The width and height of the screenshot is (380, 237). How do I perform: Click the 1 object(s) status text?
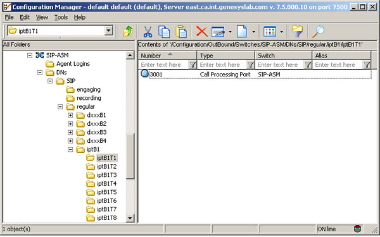pyautogui.click(x=16, y=229)
